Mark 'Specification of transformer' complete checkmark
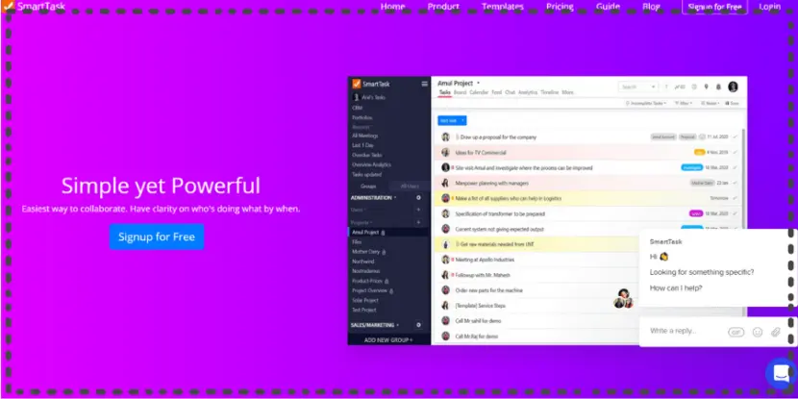 click(736, 213)
